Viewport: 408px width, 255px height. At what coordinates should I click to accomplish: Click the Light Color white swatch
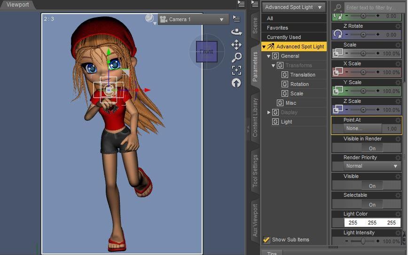[372, 223]
